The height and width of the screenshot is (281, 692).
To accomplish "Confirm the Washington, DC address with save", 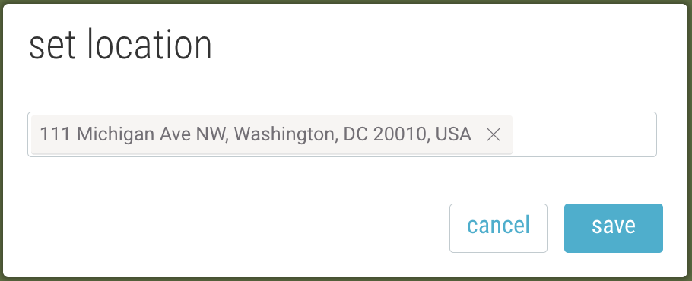I will point(614,228).
